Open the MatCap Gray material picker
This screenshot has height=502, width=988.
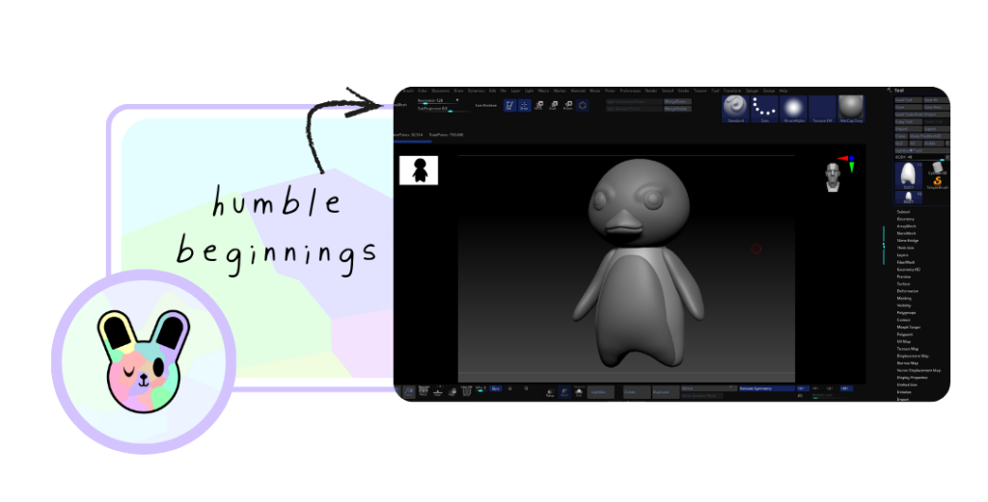coord(850,109)
